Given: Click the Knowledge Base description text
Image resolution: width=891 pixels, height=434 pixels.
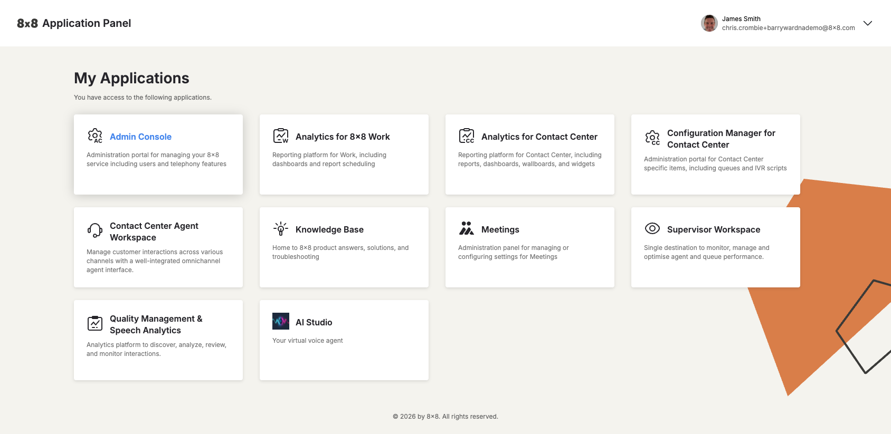Looking at the screenshot, I should (340, 252).
